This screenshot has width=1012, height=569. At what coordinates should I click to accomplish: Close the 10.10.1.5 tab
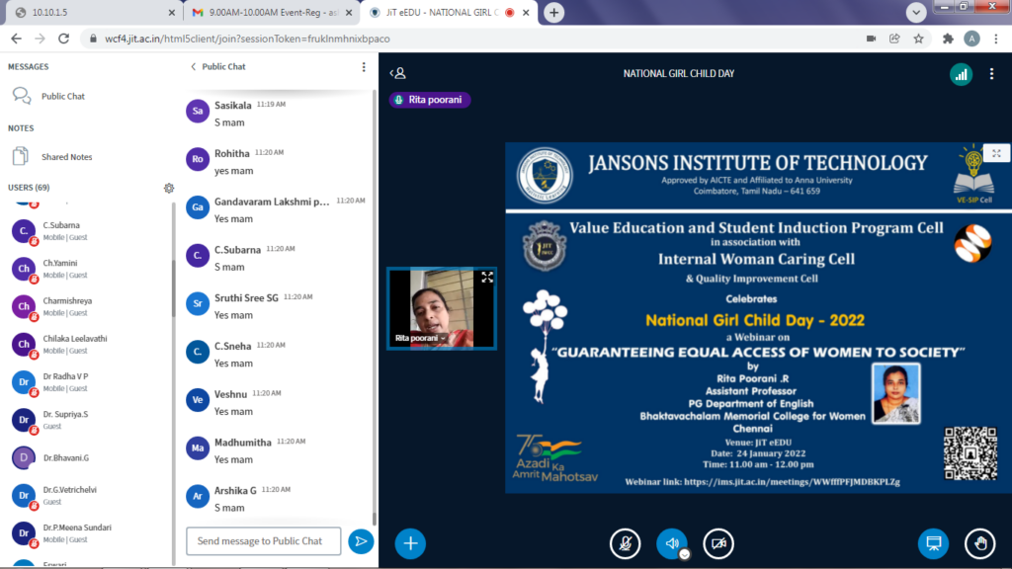[172, 13]
